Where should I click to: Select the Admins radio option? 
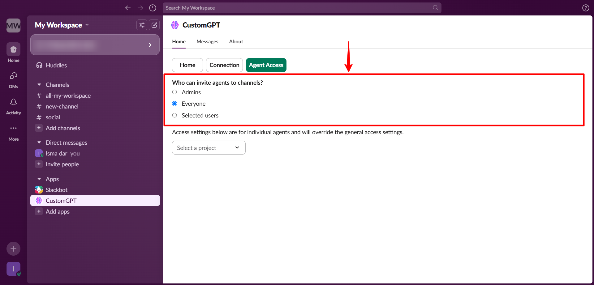[x=175, y=92]
